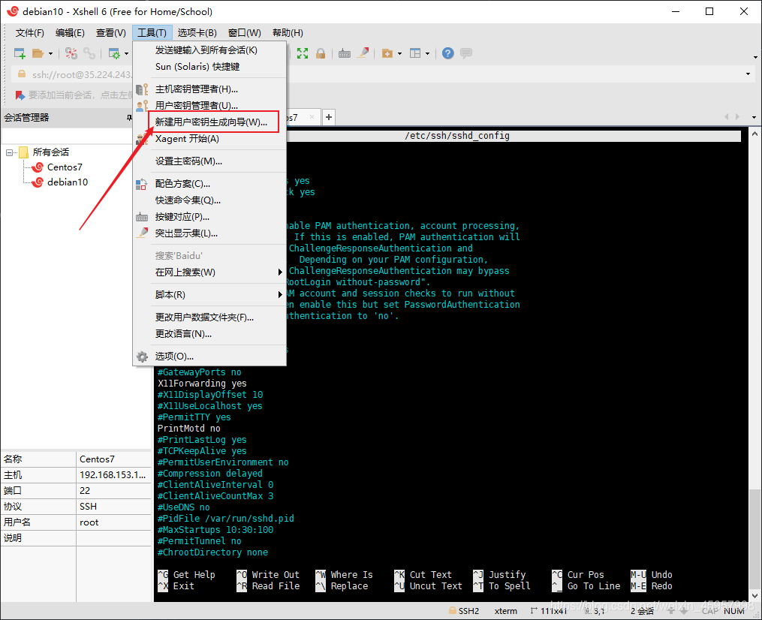Click the tab scroll right arrow
Screen dimensions: 762x620
click(738, 117)
